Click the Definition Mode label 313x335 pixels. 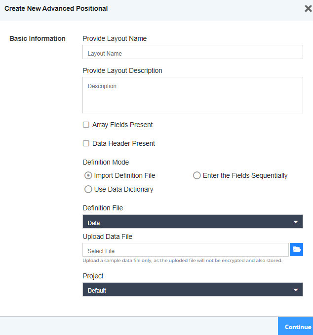(x=106, y=162)
